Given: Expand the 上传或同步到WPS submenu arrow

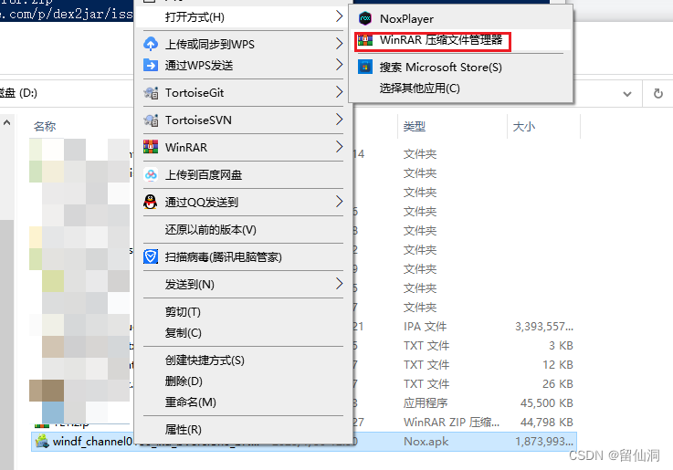Looking at the screenshot, I should tap(339, 44).
